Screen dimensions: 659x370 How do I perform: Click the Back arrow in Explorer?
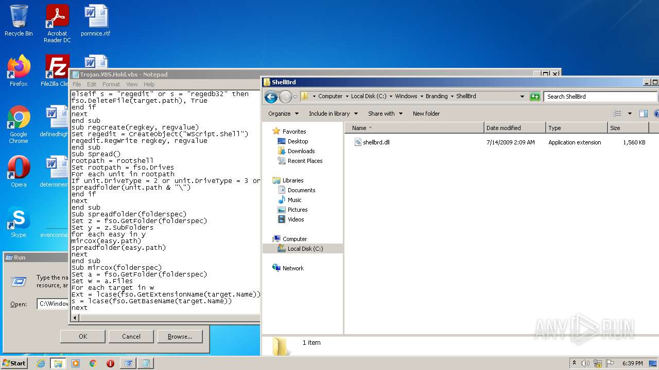271,96
